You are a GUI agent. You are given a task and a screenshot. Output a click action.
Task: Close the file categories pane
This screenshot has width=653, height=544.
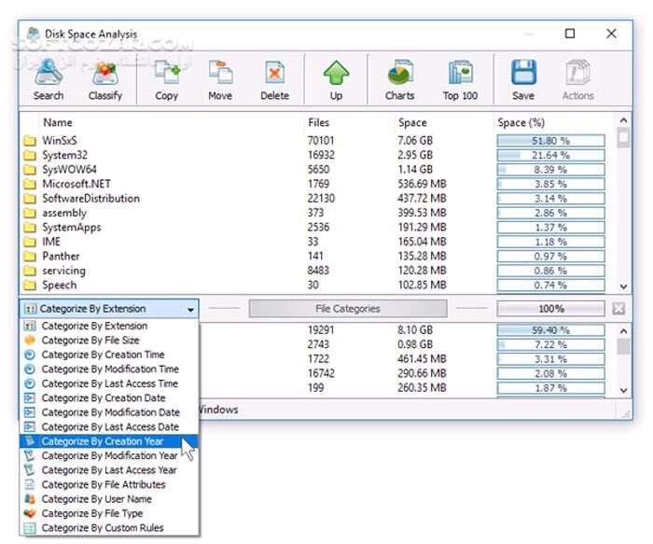(618, 309)
